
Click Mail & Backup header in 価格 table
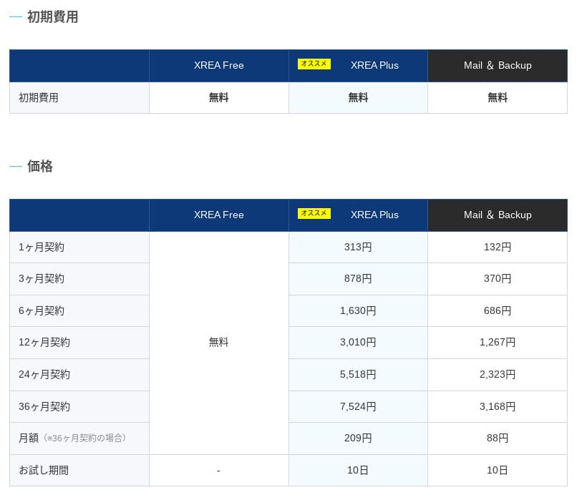click(497, 215)
